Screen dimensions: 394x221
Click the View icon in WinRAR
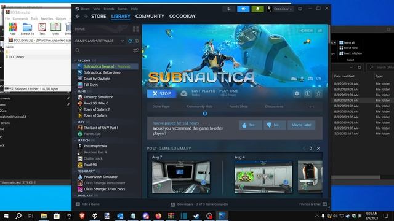pyautogui.click(x=55, y=29)
